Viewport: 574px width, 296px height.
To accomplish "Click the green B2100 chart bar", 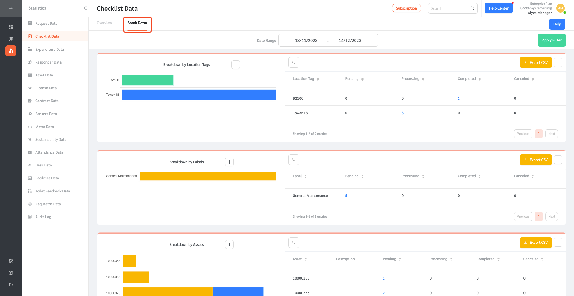I will tap(148, 80).
